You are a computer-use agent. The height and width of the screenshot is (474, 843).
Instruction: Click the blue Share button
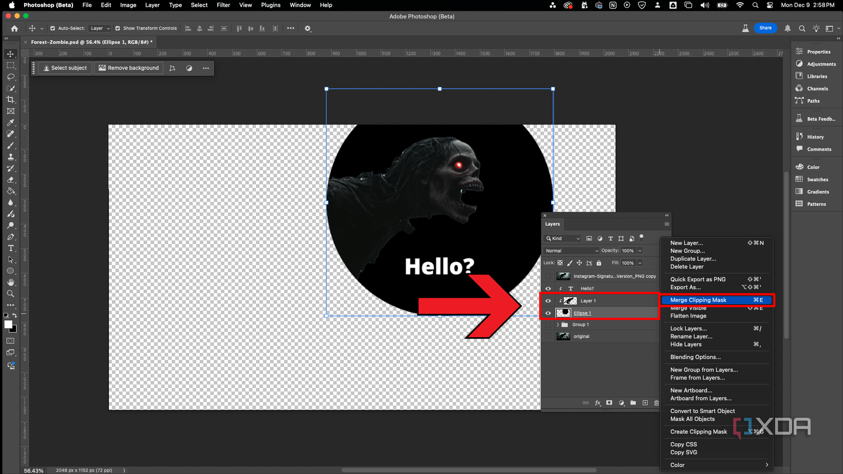click(x=765, y=28)
